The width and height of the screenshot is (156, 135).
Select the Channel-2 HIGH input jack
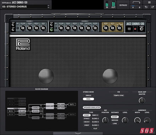(51, 25)
